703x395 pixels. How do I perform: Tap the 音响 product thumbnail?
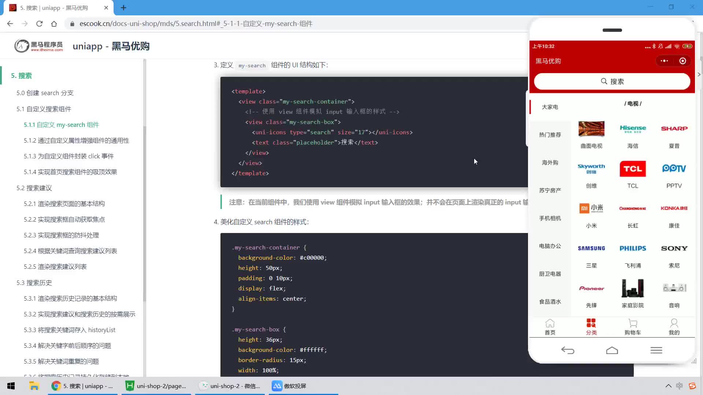[674, 288]
